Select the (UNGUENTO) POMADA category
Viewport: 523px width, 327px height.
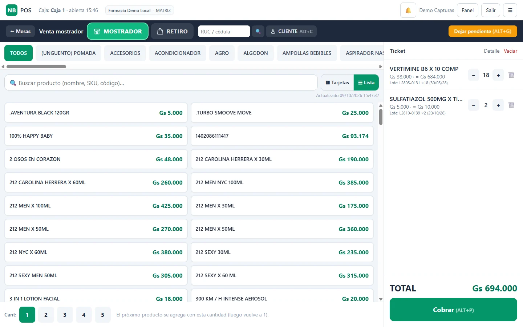69,53
